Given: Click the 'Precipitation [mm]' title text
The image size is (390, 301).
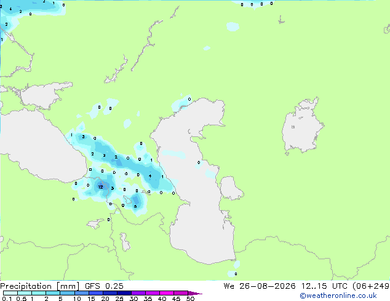Looking at the screenshot, I should click(x=40, y=286).
